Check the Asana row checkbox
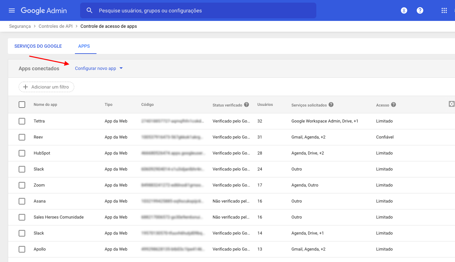Screen dimensions: 455x262 (x=22, y=201)
